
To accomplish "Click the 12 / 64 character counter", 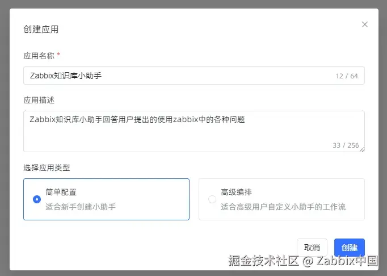I will tap(347, 76).
